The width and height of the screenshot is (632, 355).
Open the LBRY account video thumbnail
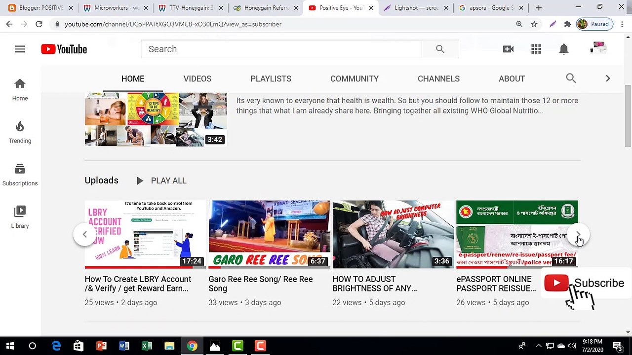coord(145,234)
